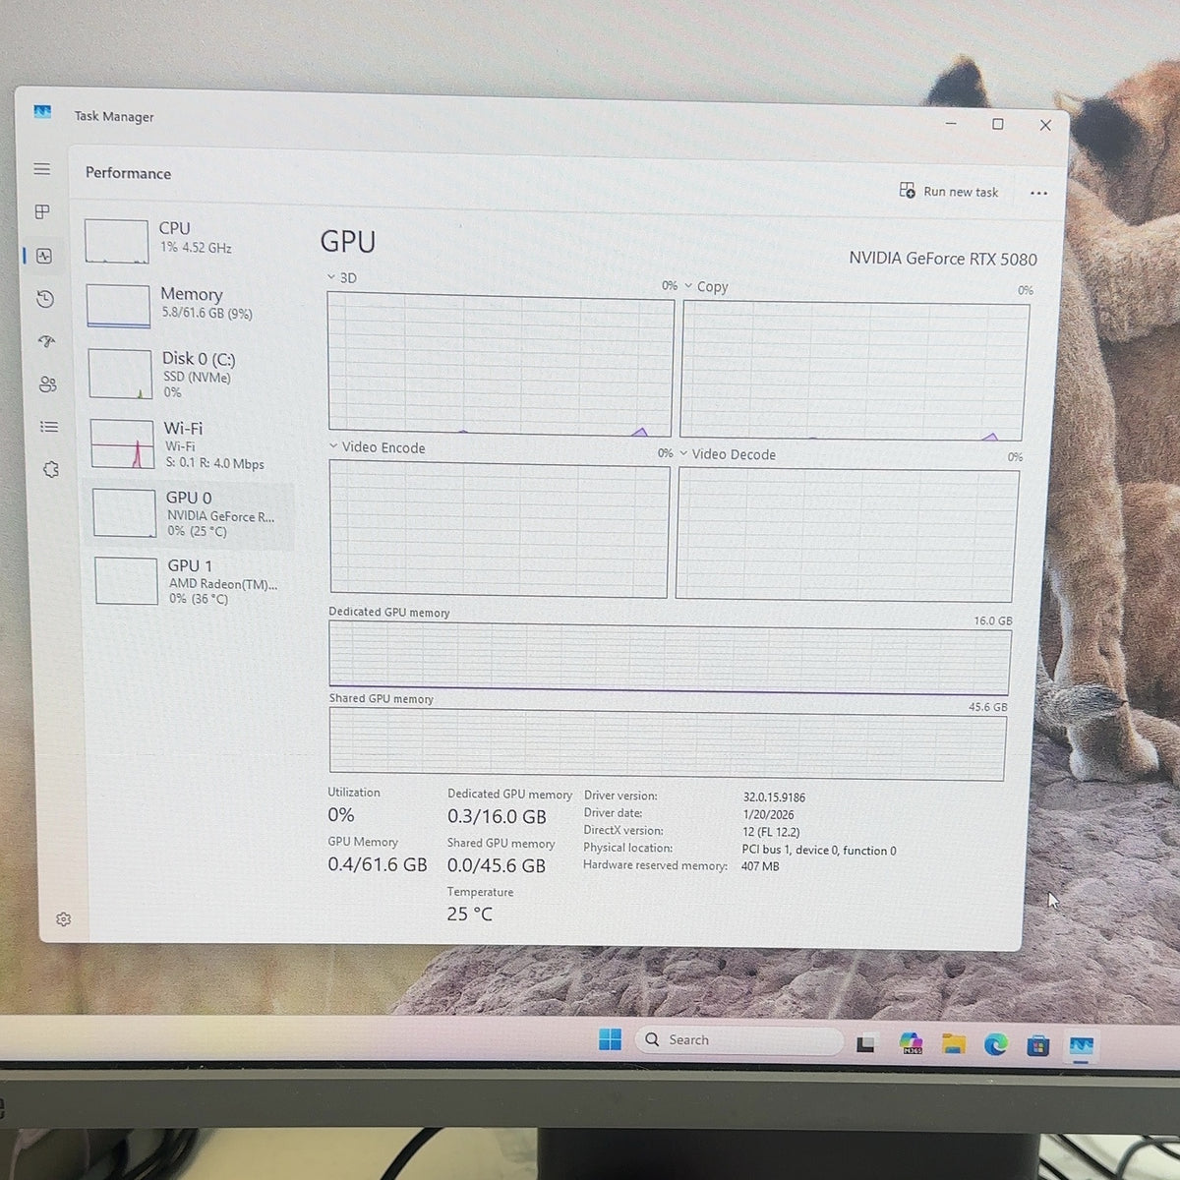Select Disk 0 (C:) performance item
Image resolution: width=1180 pixels, height=1180 pixels.
(189, 374)
